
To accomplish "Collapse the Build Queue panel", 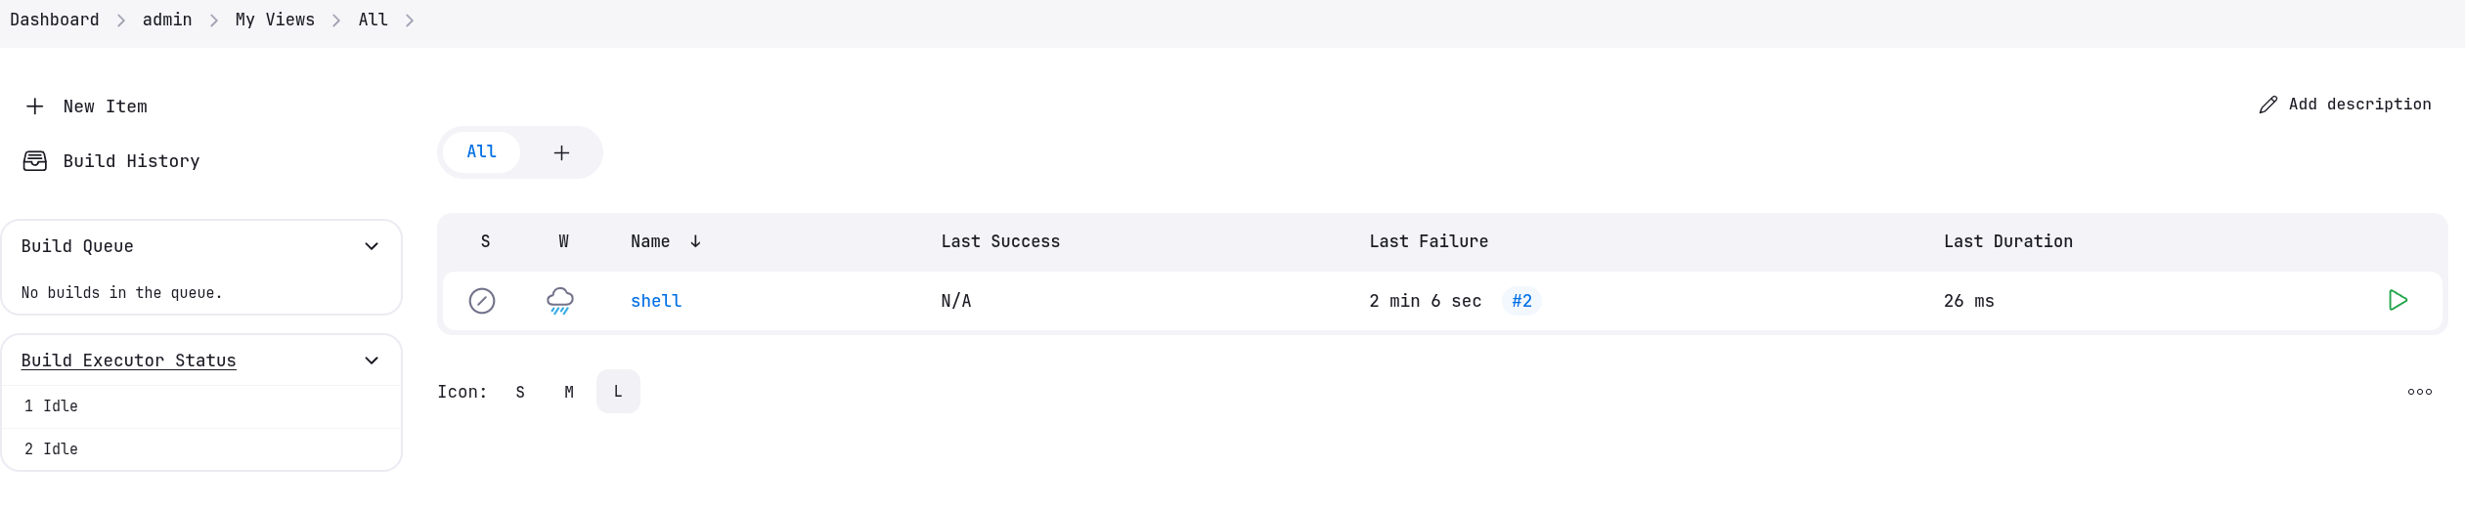I will click(372, 246).
